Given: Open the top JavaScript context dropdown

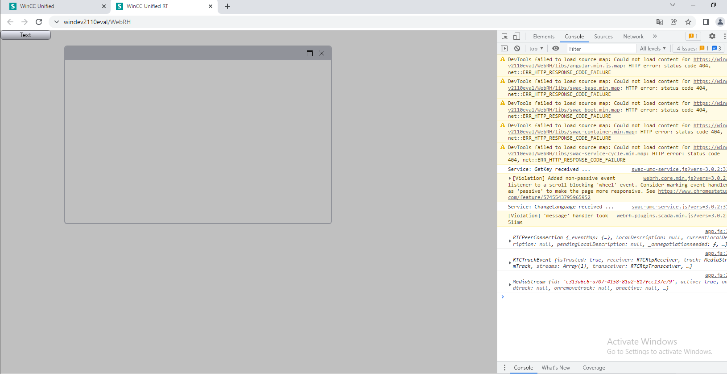Looking at the screenshot, I should pos(536,49).
